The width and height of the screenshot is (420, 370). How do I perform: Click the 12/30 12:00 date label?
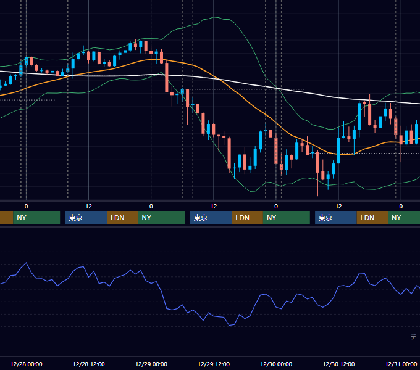[338, 364]
